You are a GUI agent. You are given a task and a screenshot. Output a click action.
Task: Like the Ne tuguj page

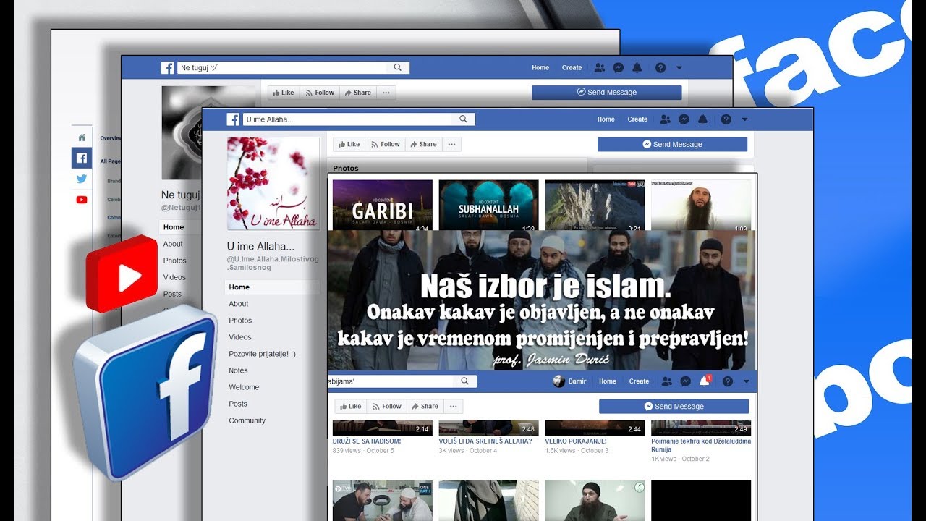pos(283,93)
